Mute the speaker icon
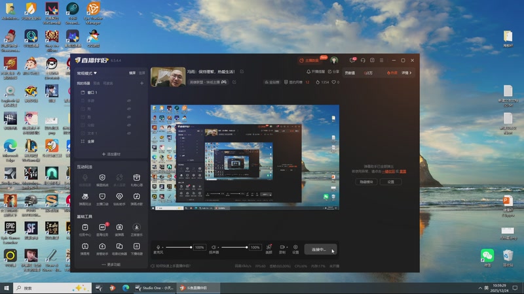524x294 pixels. coord(214,248)
